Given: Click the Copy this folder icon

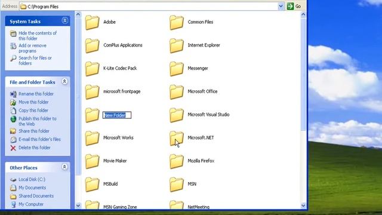Looking at the screenshot, I should point(13,110).
